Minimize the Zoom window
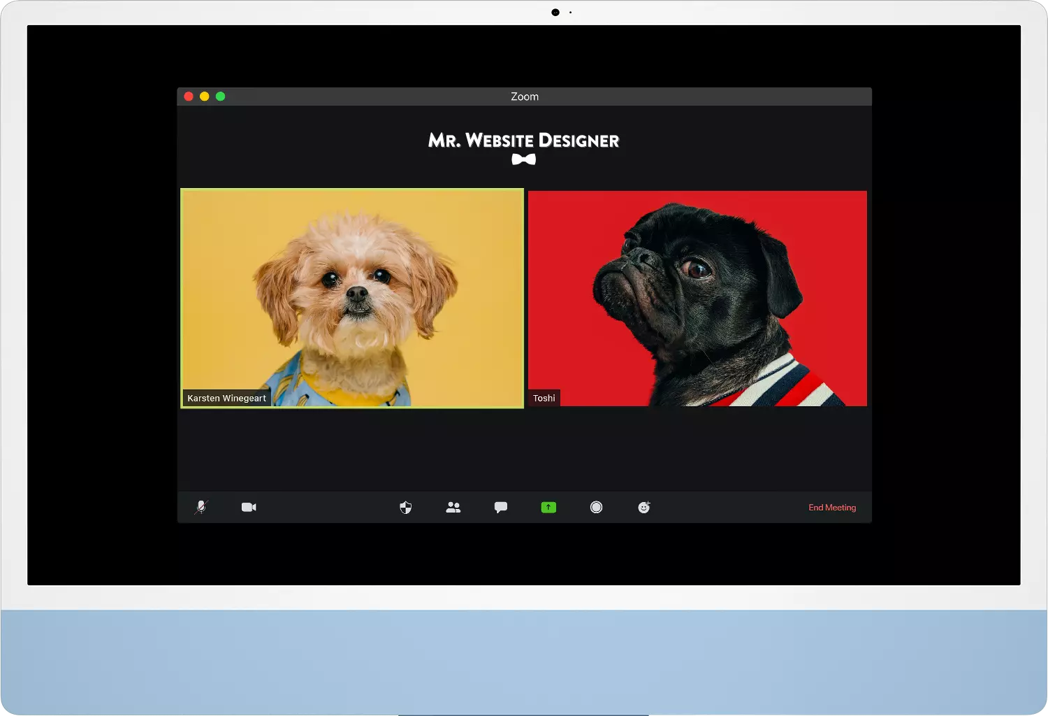This screenshot has height=716, width=1048. (205, 96)
